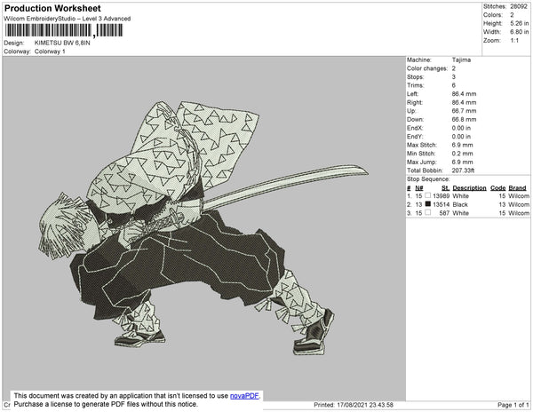Select the Up value "66.7 mm"
Viewport: 533px width, 412px height.
click(464, 111)
